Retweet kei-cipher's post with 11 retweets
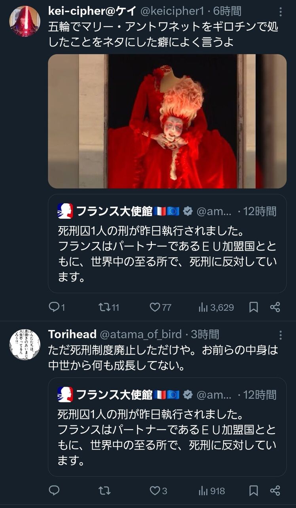 (x=104, y=307)
